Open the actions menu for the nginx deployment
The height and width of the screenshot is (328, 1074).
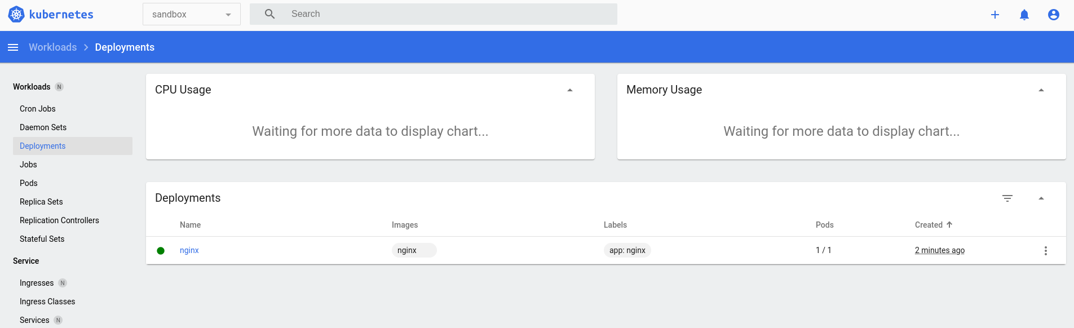coord(1046,250)
